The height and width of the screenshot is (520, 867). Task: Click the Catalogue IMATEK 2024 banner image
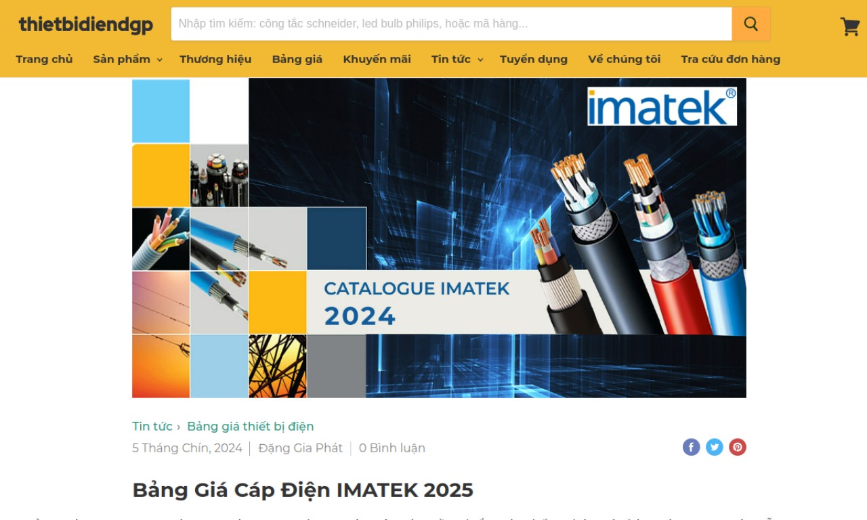point(439,238)
